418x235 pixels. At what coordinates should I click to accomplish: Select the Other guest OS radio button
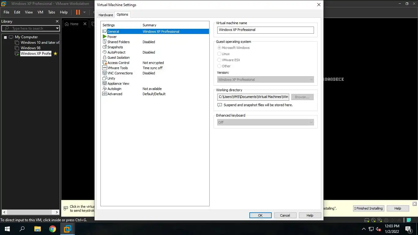tap(219, 66)
